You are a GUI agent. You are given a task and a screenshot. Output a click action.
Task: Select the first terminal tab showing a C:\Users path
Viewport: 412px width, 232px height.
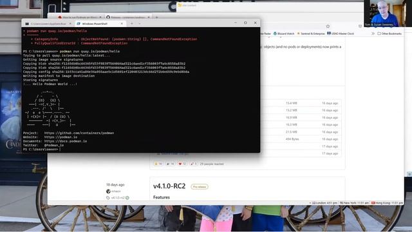pos(49,24)
